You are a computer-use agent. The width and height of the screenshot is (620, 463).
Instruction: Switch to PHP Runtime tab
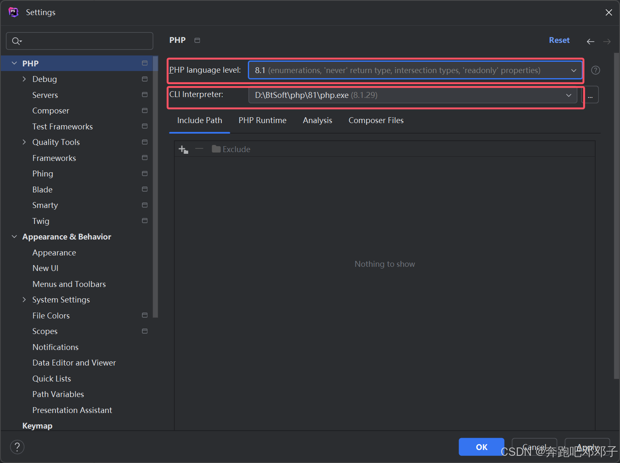pyautogui.click(x=263, y=121)
